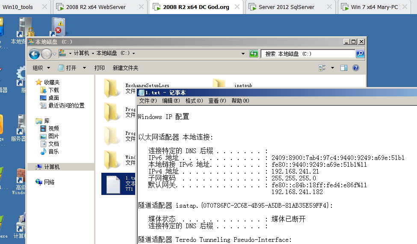Click the search magnifier icon in Explorer
Viewport: 417px width, 244px height.
(x=360, y=54)
